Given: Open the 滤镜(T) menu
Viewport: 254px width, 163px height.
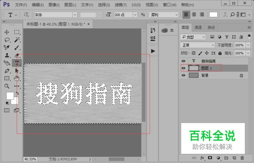Looking at the screenshot, I should [x=121, y=5].
